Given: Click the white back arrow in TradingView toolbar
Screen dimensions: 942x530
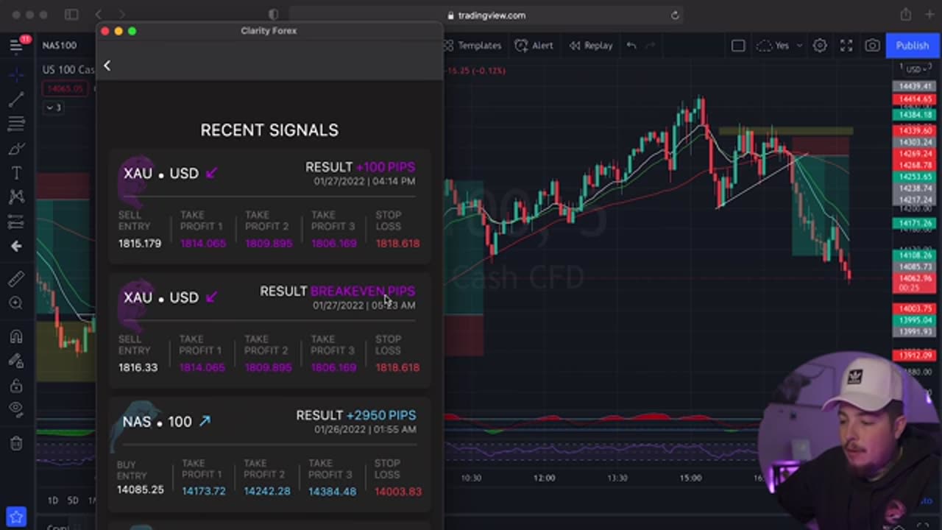Looking at the screenshot, I should [x=16, y=247].
